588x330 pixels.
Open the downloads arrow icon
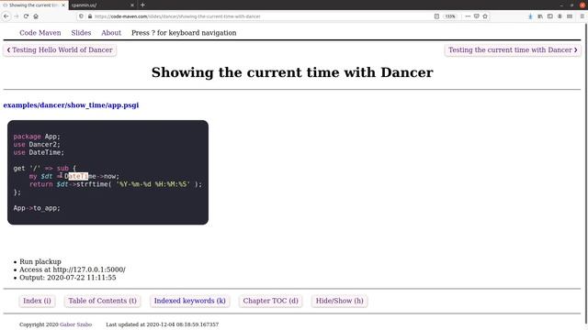pyautogui.click(x=530, y=16)
